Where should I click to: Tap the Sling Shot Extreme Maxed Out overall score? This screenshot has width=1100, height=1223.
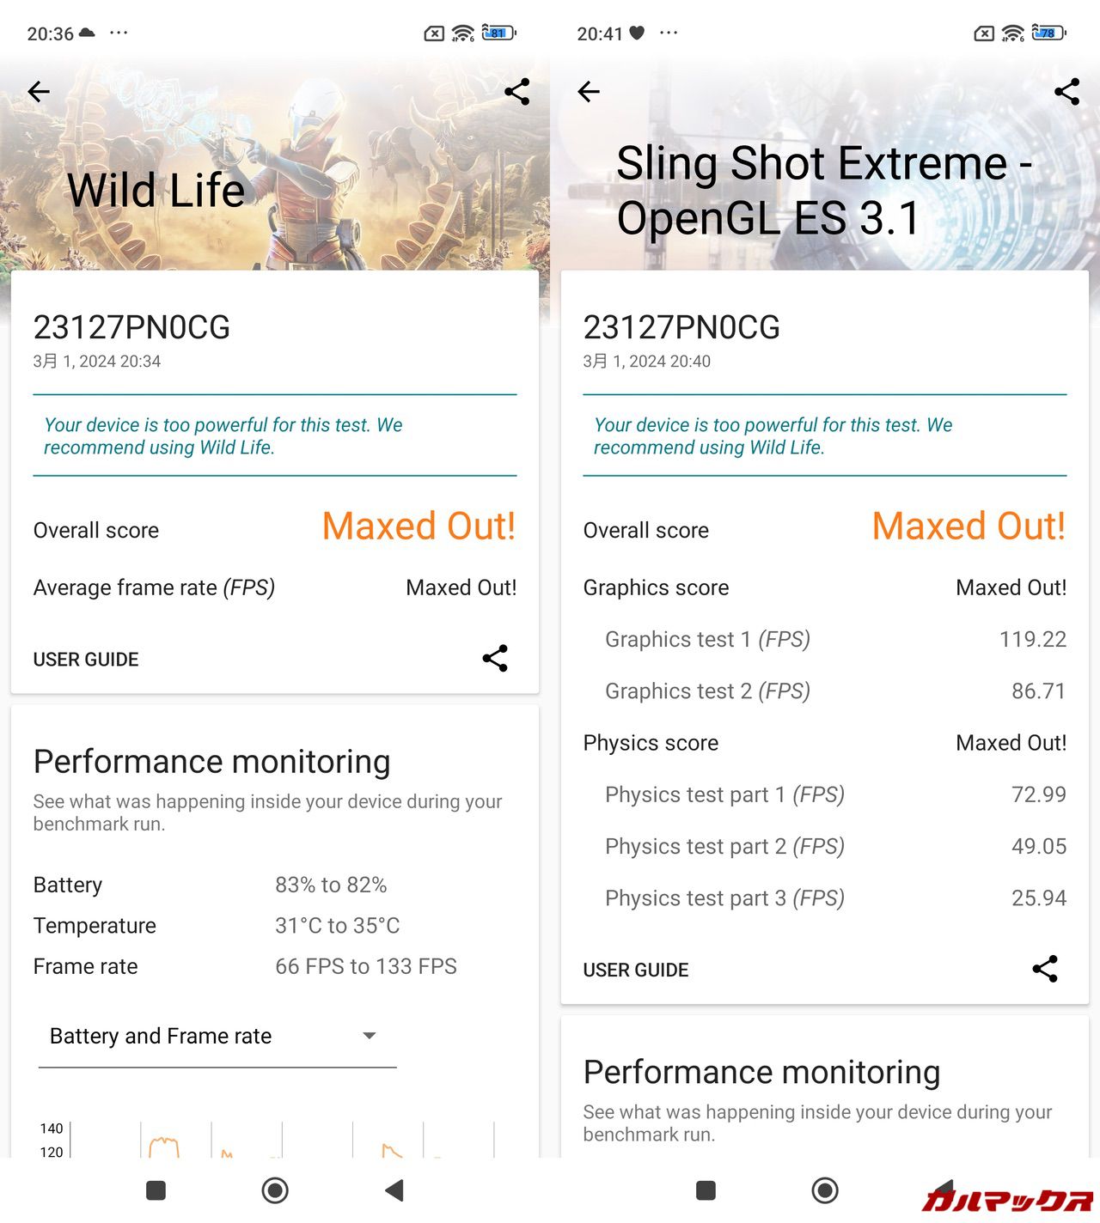point(969,526)
